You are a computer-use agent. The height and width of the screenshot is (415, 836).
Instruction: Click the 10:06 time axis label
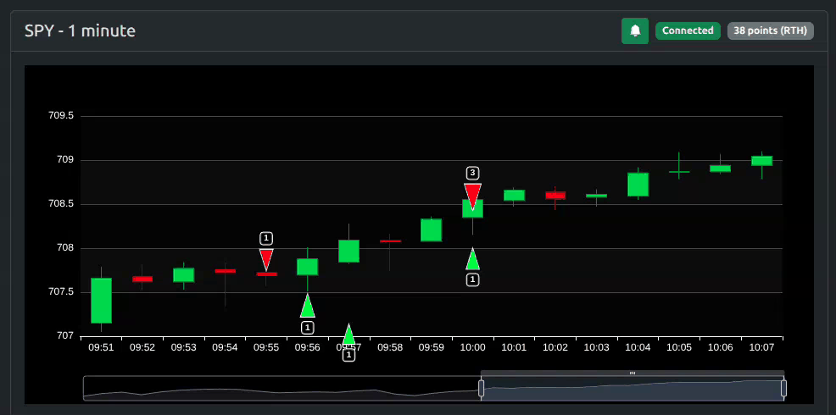(721, 347)
